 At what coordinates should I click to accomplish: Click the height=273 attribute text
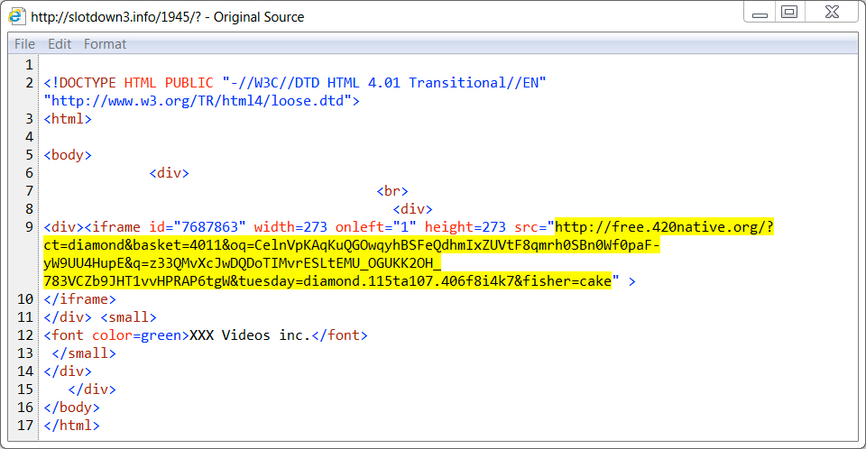coord(465,227)
